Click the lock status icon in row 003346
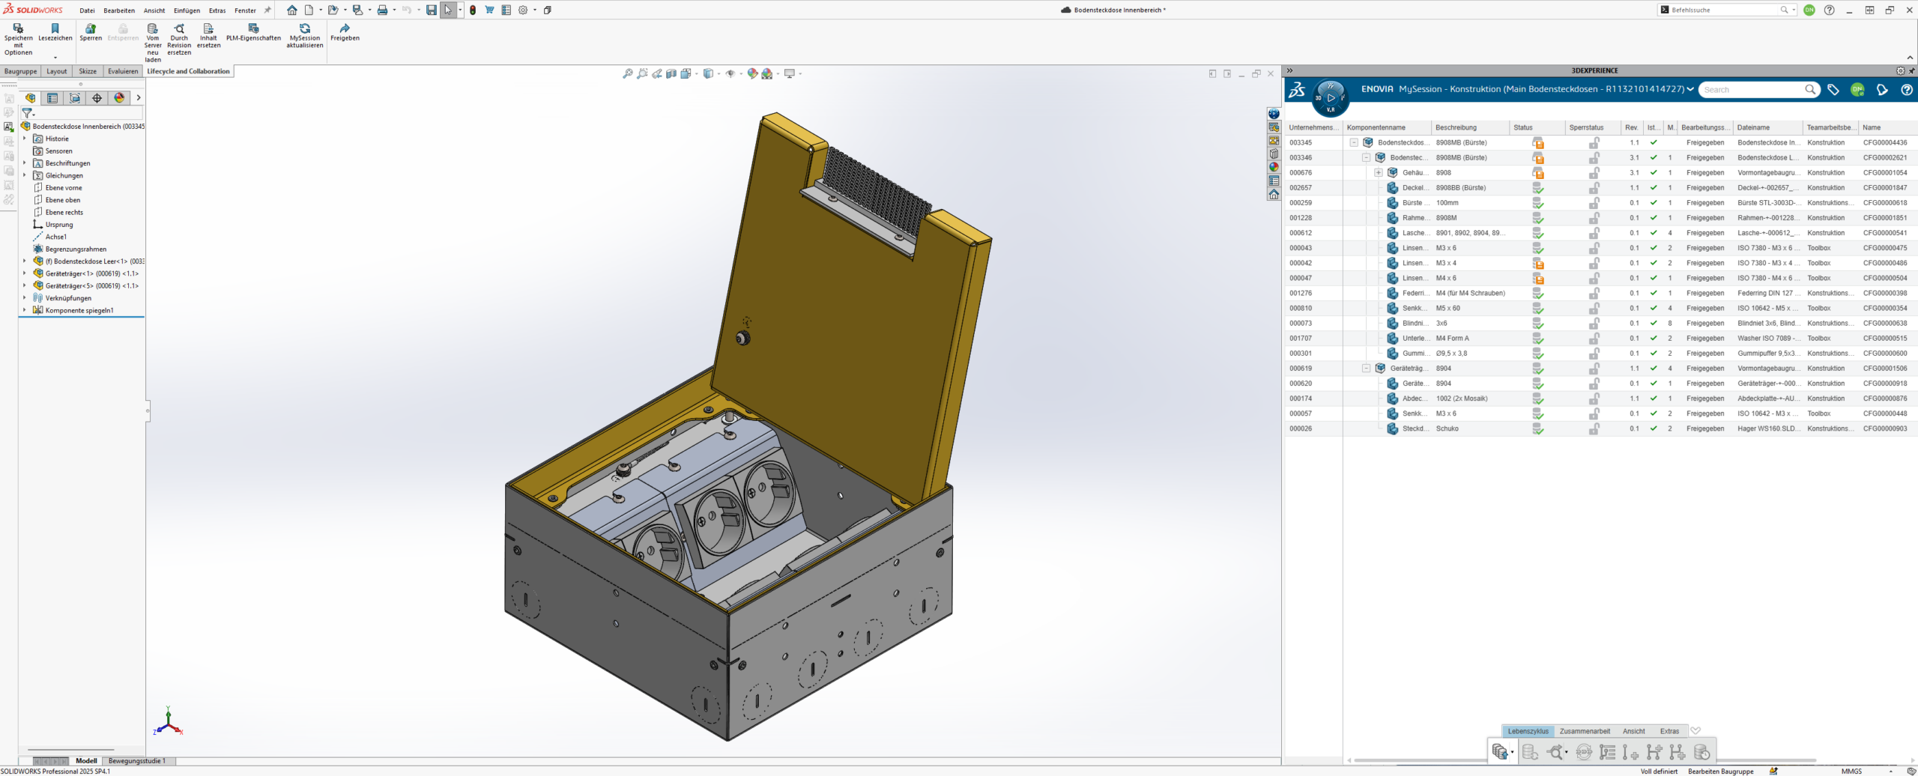The height and width of the screenshot is (776, 1918). [1594, 158]
